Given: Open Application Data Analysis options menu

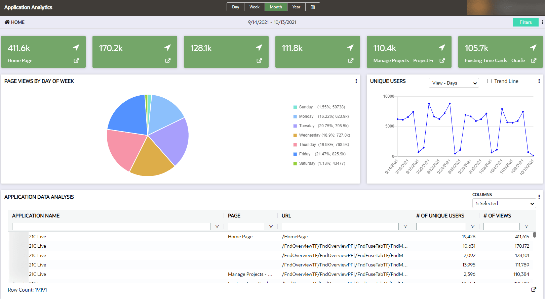Looking at the screenshot, I should click(x=539, y=197).
